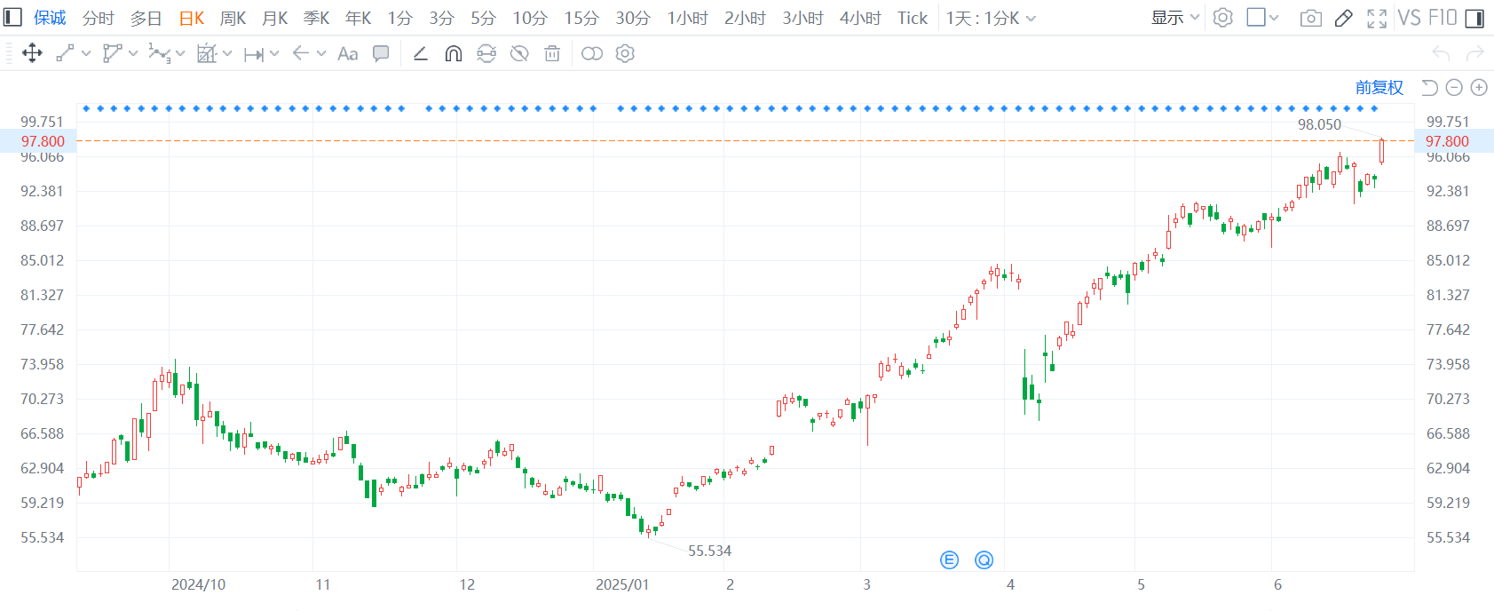Viewport: 1494px width, 611px height.
Task: Select the 15分 timeframe tab
Action: [x=581, y=18]
